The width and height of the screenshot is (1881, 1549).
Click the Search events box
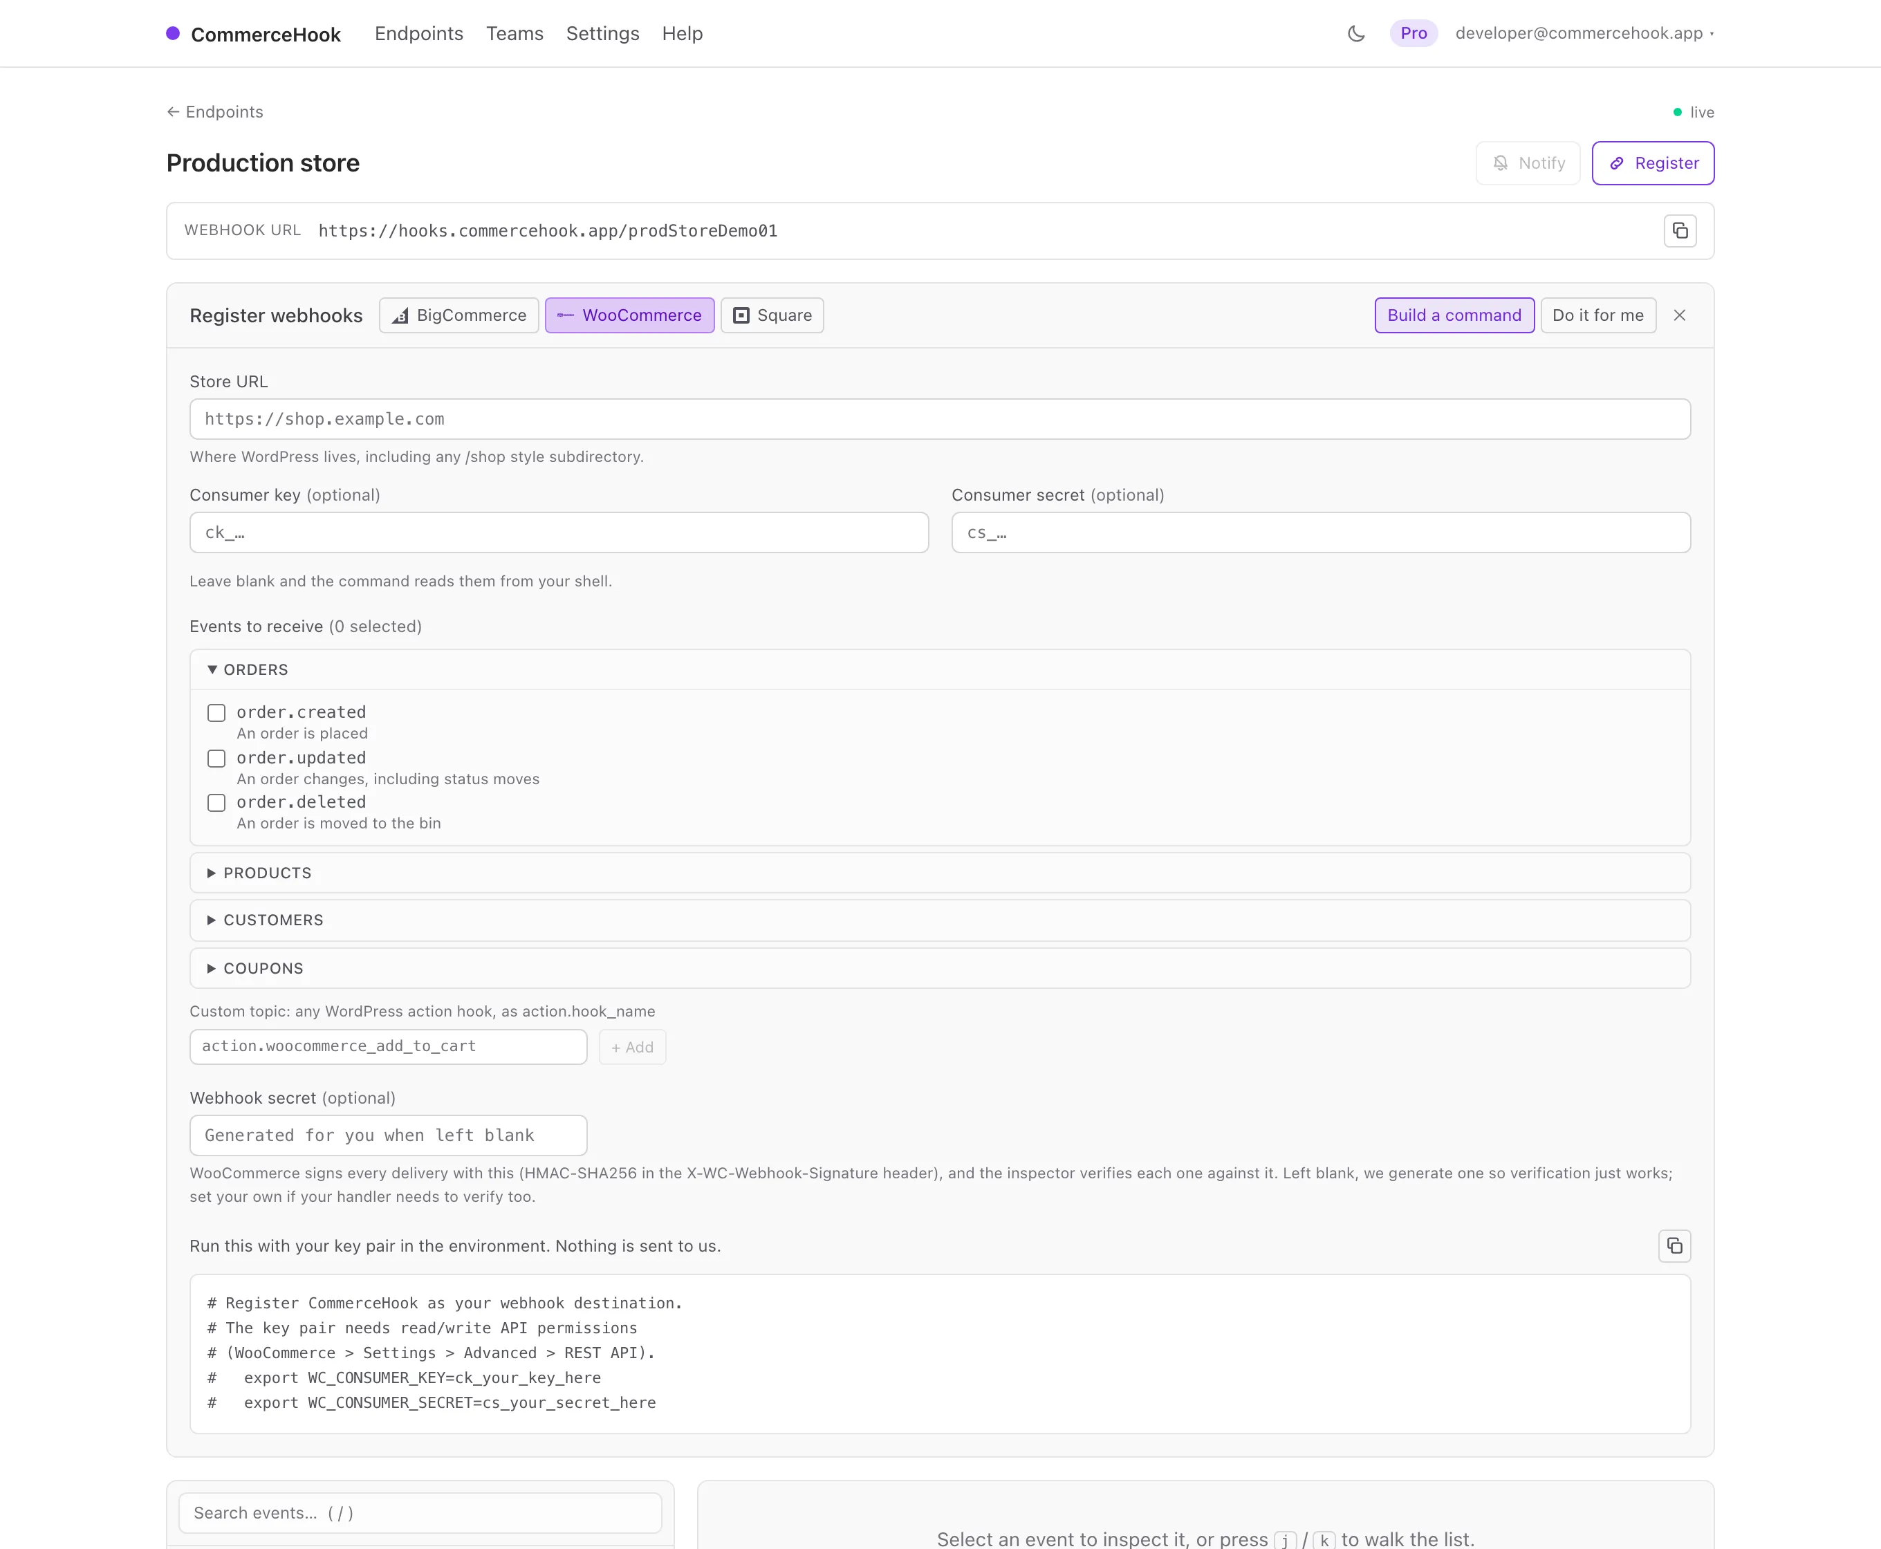click(420, 1512)
